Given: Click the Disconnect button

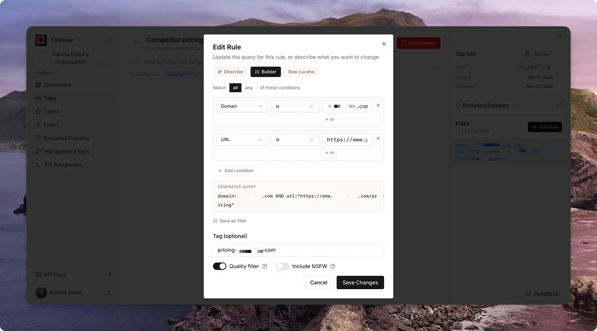Looking at the screenshot, I should [418, 43].
